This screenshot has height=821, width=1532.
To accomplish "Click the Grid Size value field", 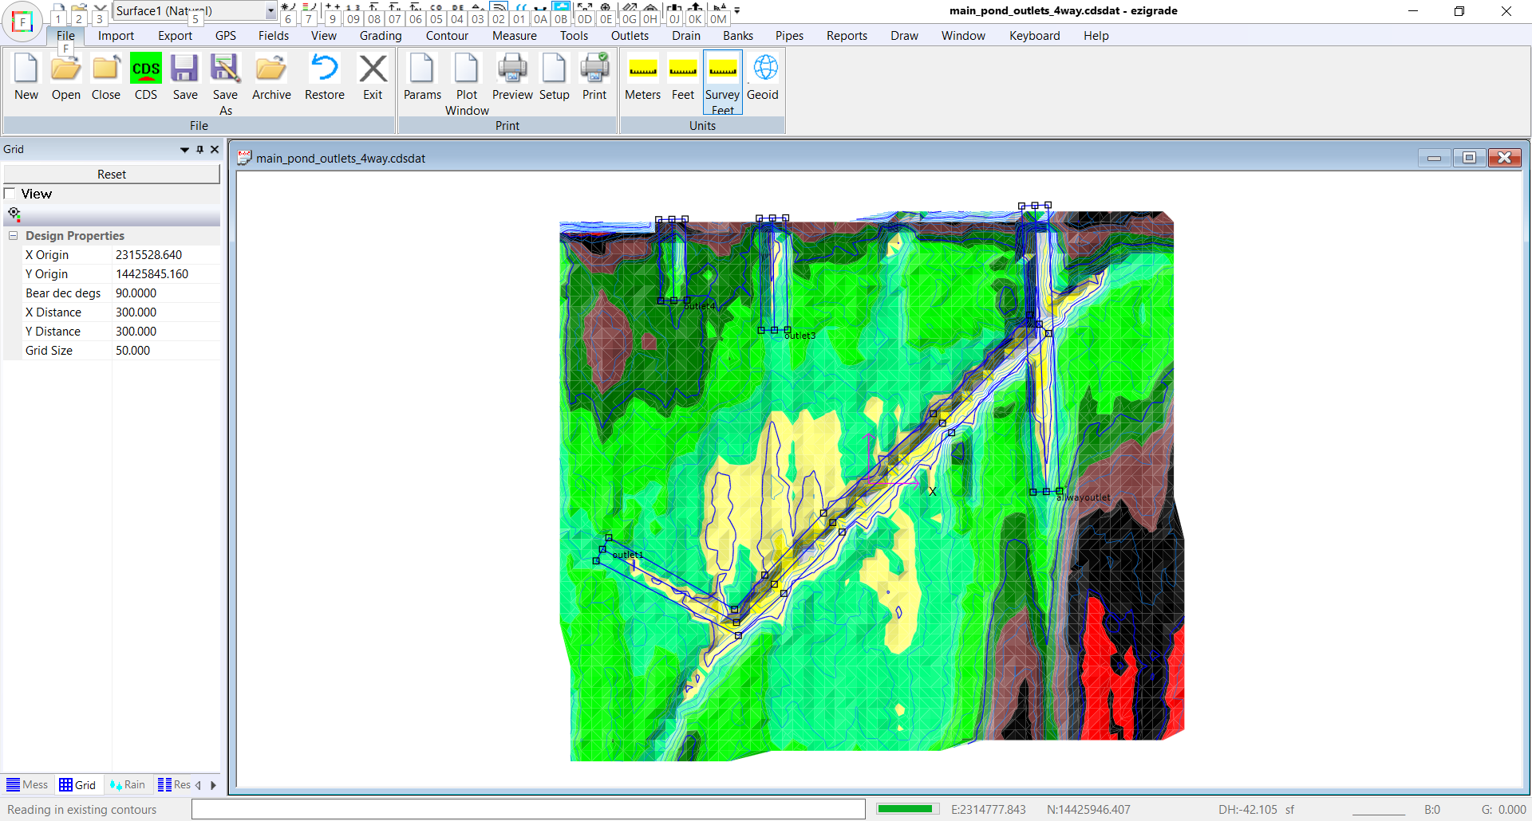I will click(164, 351).
